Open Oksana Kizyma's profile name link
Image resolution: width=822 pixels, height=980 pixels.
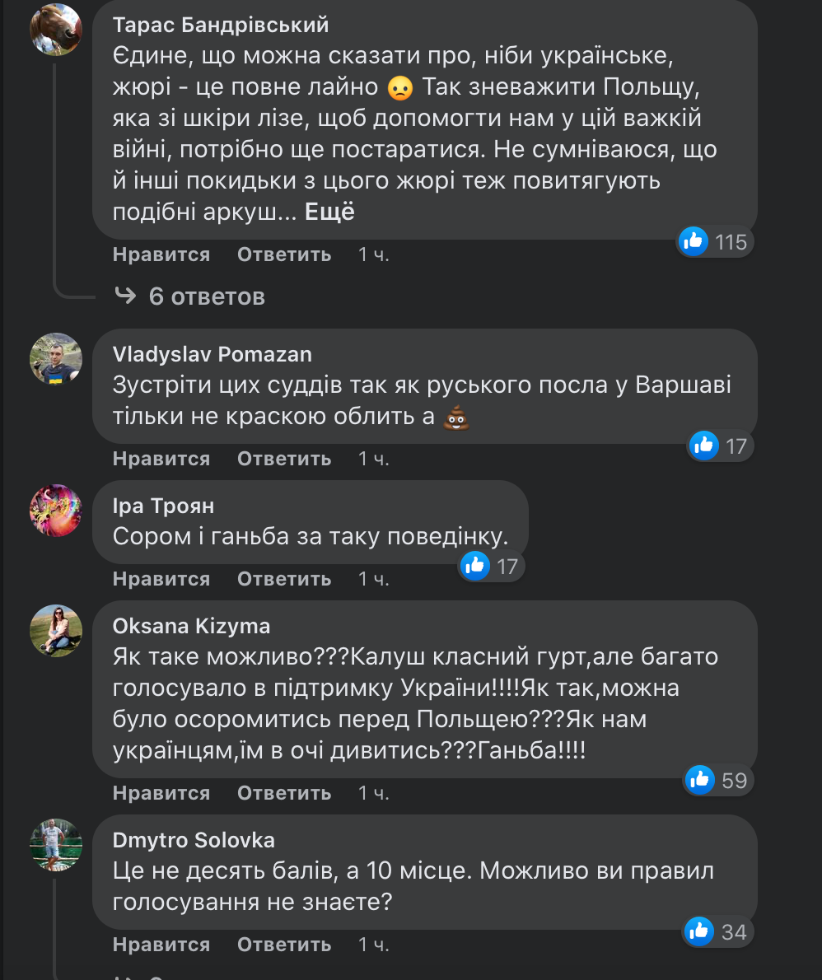click(191, 627)
